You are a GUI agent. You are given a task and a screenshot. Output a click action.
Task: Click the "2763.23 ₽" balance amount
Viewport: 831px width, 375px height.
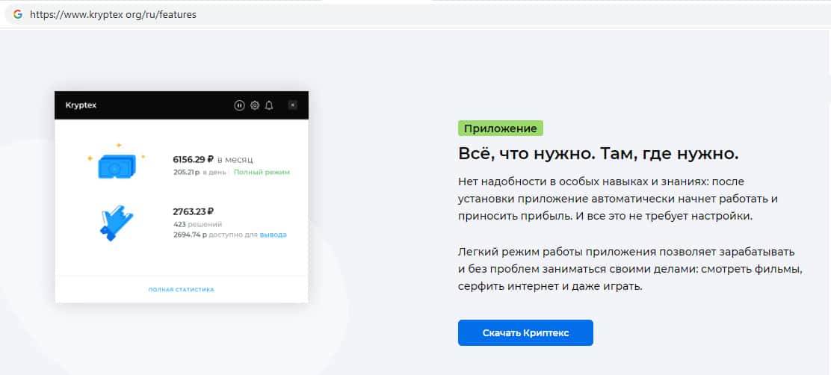[194, 212]
